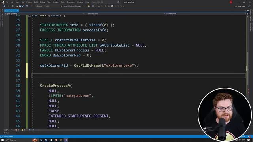
Task: Open the Extensions menu
Action: [x=71, y=2]
